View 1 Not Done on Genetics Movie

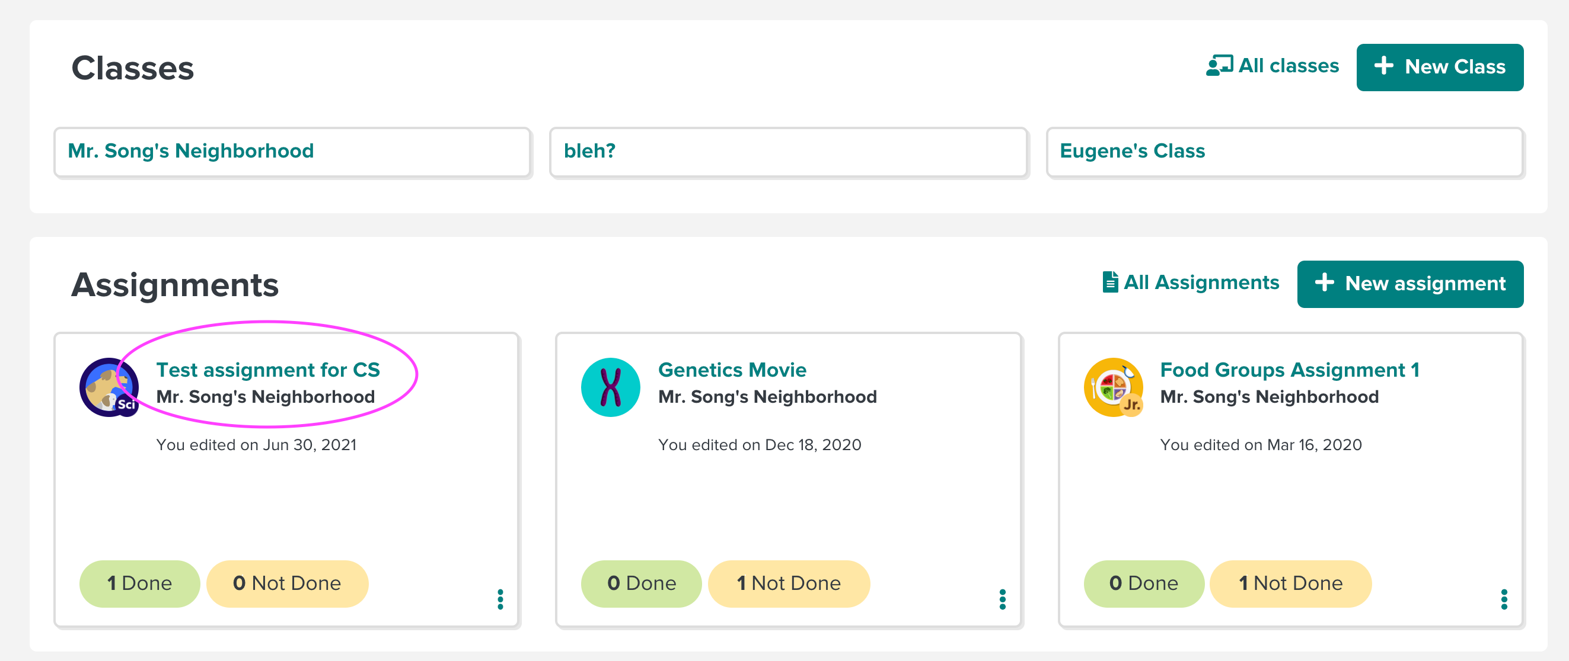pyautogui.click(x=789, y=583)
